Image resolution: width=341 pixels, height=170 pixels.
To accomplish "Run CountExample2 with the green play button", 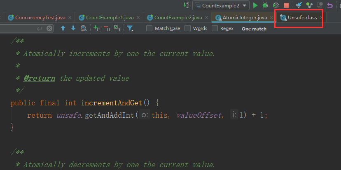I will 255,5.
